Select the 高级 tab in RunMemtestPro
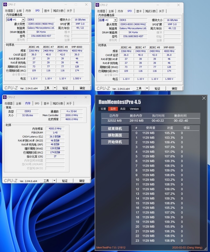Image resolution: width=210 pixels, height=252 pixels. [122, 109]
